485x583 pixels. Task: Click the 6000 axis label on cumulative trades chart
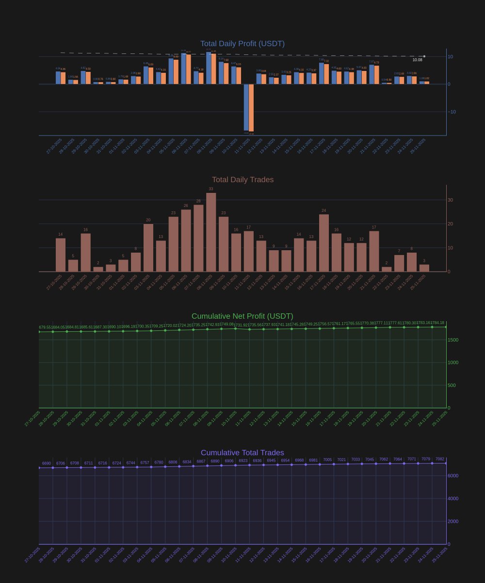tap(452, 476)
